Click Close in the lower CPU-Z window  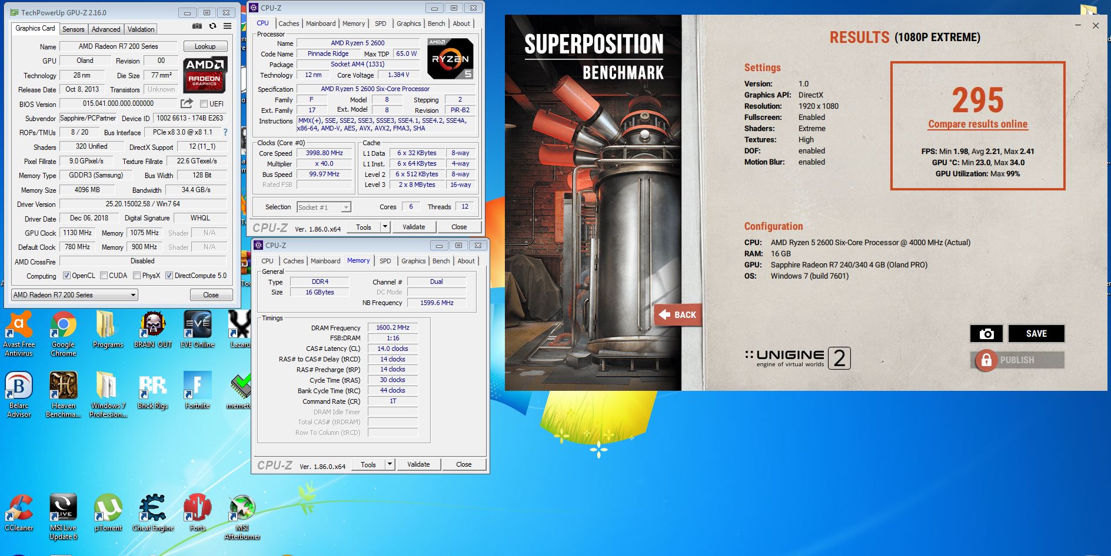[x=464, y=464]
